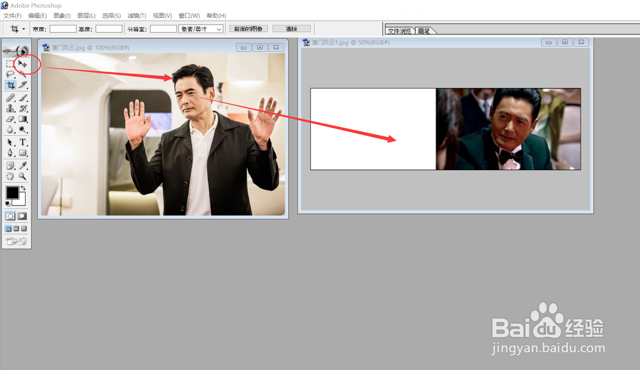Screen dimensions: 640x370
Task: Jump to ImageReady button
Action: [16, 241]
